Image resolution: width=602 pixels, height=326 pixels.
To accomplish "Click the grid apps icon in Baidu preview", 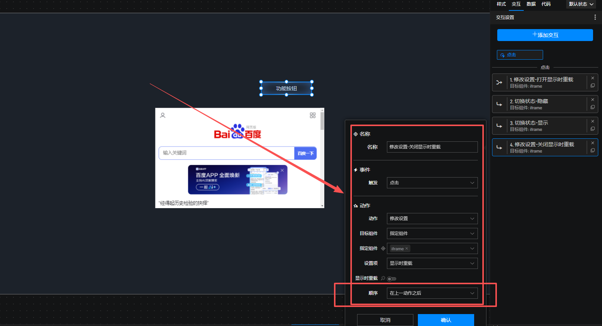I will (313, 116).
